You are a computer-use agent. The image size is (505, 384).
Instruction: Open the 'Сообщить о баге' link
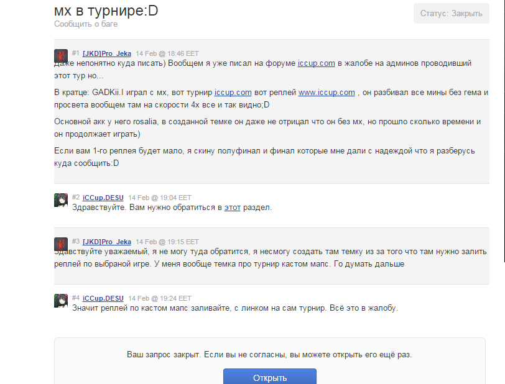pos(86,24)
